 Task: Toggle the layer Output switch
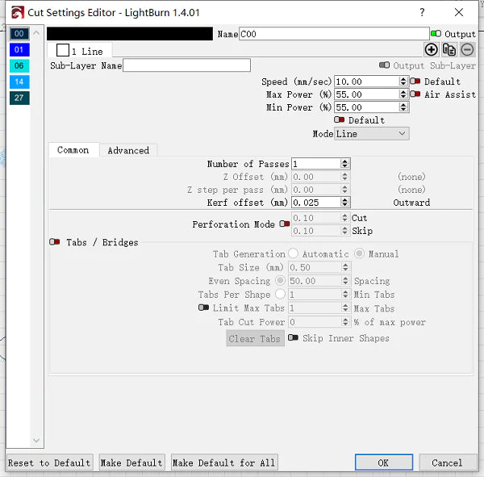[436, 33]
